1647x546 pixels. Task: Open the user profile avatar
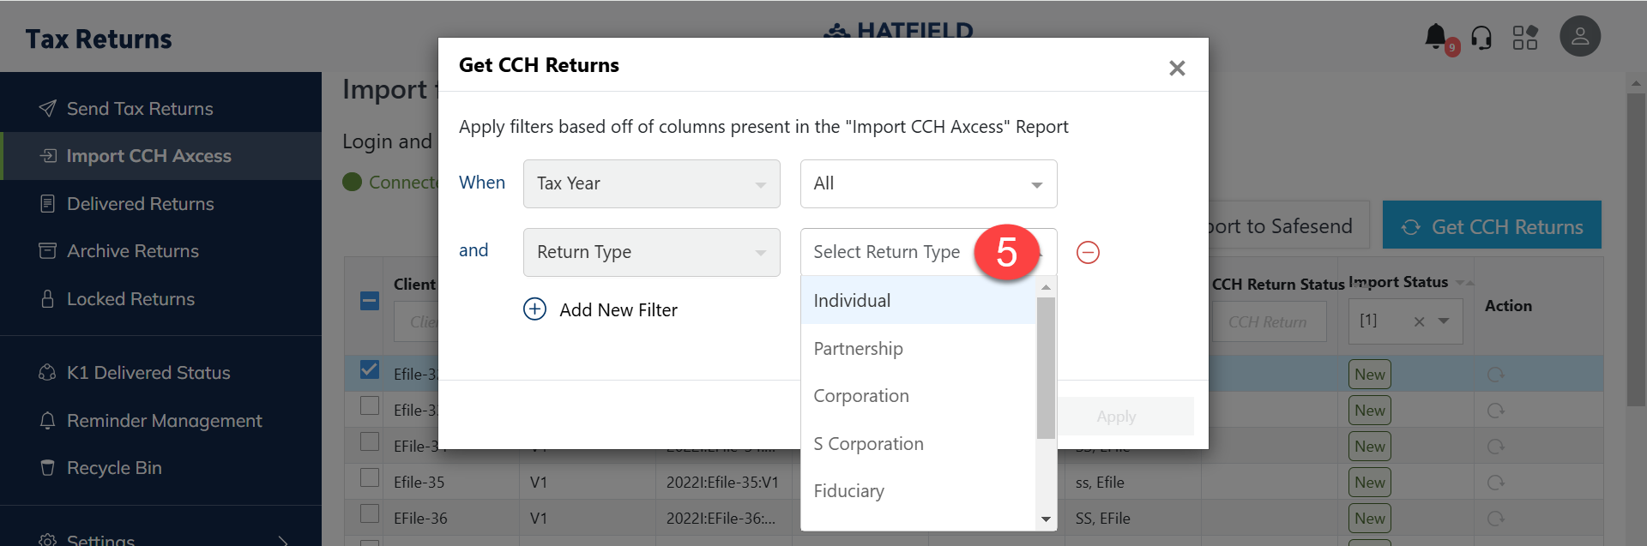pos(1580,37)
